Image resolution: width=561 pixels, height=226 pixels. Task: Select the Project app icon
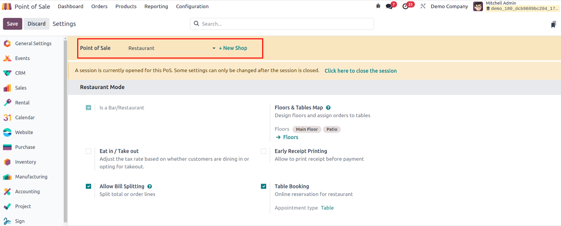click(7, 206)
